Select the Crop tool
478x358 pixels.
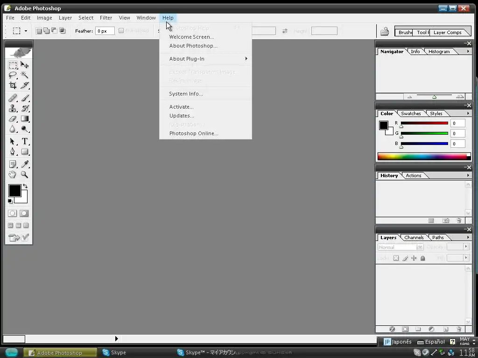coord(13,85)
